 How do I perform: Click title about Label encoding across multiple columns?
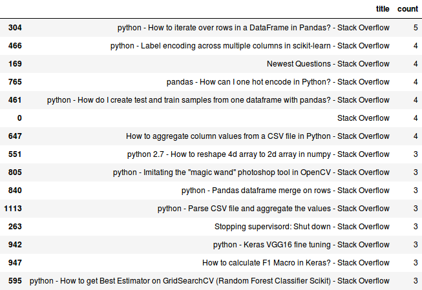249,46
